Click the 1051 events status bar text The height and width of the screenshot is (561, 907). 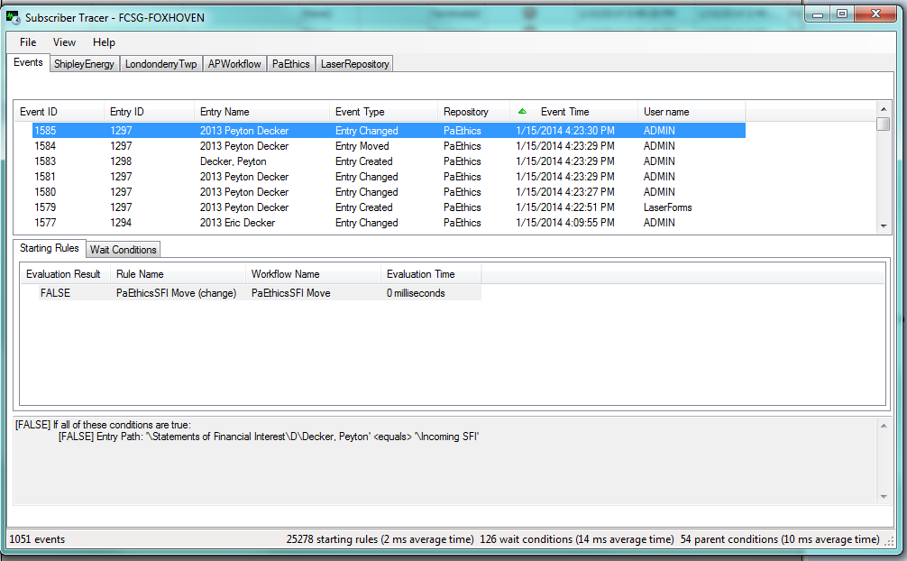click(37, 539)
